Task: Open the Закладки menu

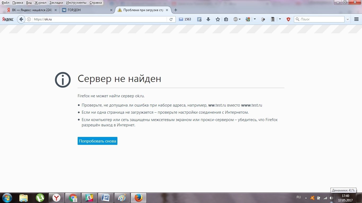Action: pyautogui.click(x=56, y=3)
